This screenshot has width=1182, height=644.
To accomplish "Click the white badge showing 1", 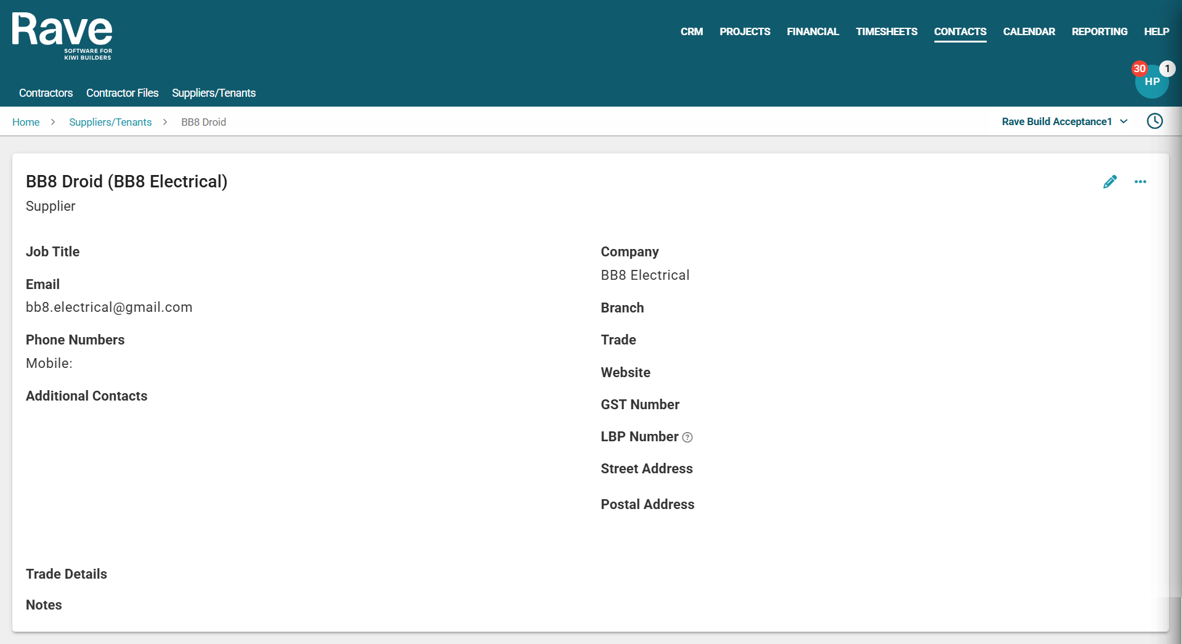I will 1167,68.
